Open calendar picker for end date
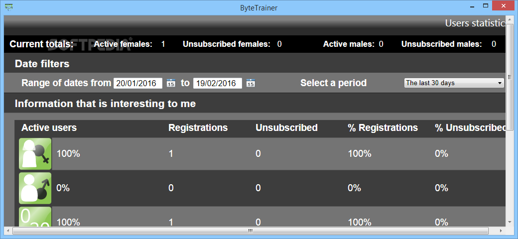518x239 pixels. pyautogui.click(x=251, y=83)
